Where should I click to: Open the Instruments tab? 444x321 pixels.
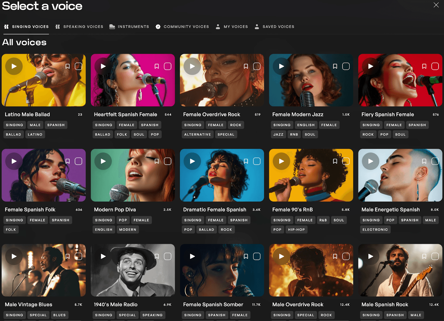pyautogui.click(x=129, y=27)
